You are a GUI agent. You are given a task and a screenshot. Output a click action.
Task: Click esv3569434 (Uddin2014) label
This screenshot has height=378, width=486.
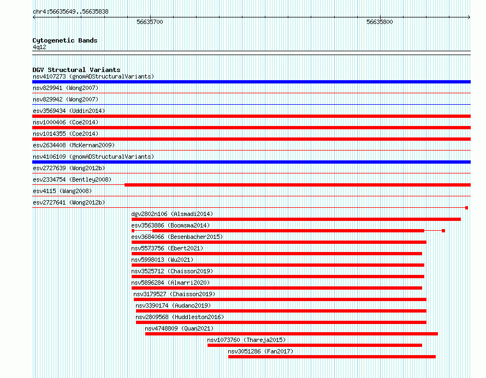(69, 111)
